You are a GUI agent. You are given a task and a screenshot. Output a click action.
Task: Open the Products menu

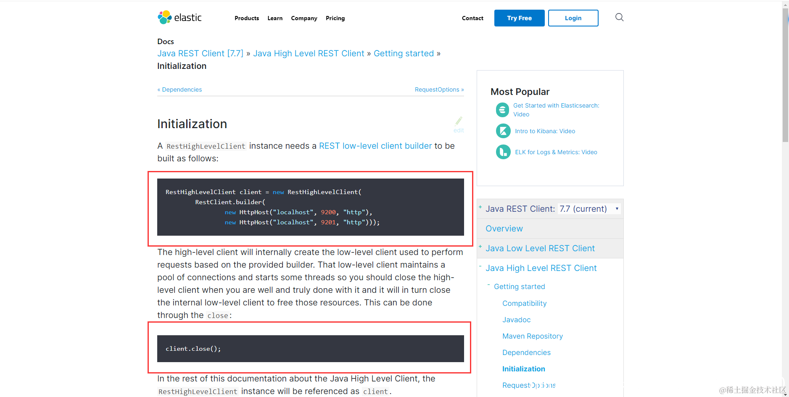(247, 18)
